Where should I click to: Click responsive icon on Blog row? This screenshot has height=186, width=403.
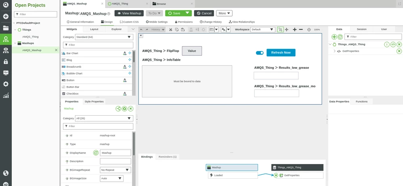(130, 60)
